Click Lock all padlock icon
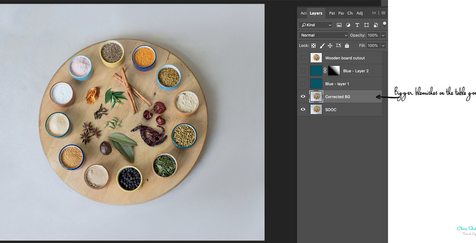 (x=347, y=46)
